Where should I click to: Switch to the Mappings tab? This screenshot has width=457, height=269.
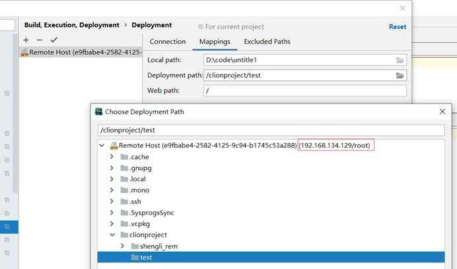tap(215, 42)
